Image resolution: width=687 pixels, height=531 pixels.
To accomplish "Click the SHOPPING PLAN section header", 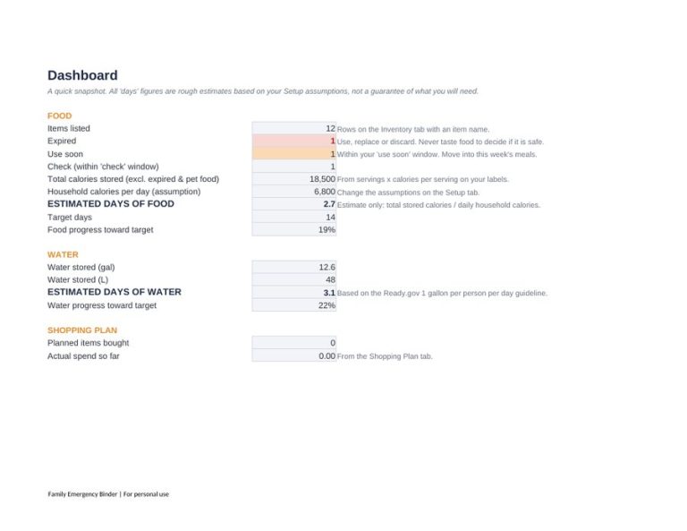I will [x=82, y=330].
